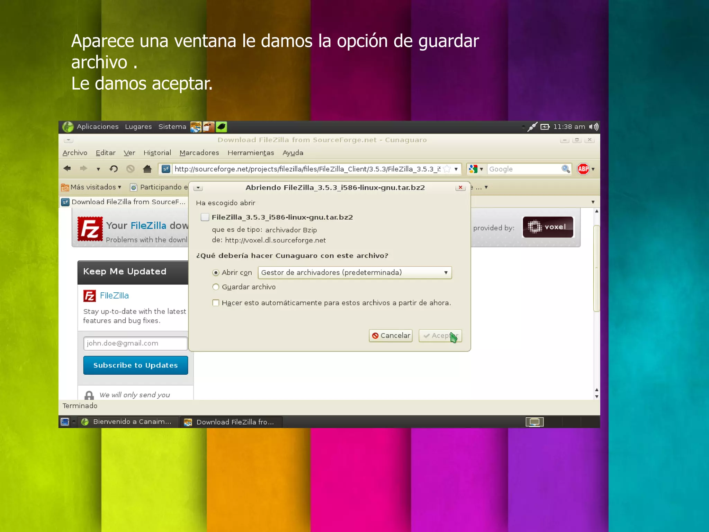Viewport: 709px width, 532px height.
Task: Click the battery status icon
Action: (545, 127)
